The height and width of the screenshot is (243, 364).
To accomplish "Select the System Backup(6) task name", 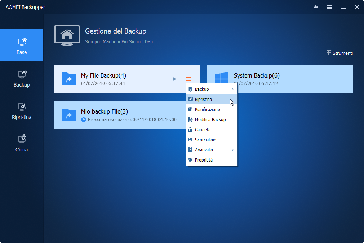I will coord(257,75).
